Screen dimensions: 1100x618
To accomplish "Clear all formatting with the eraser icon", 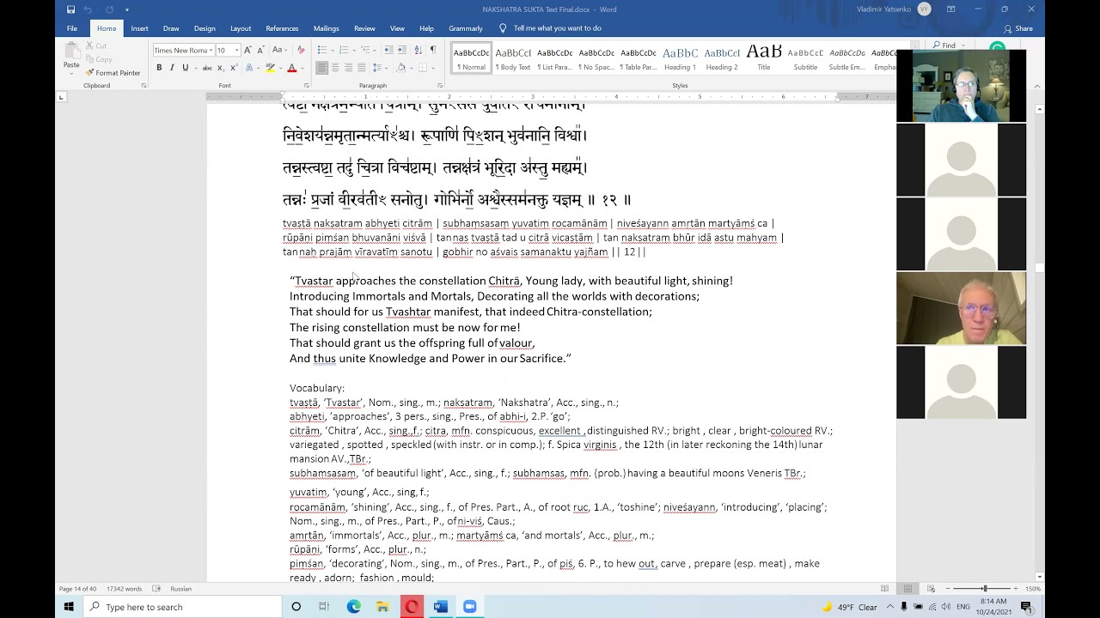I will click(x=300, y=50).
